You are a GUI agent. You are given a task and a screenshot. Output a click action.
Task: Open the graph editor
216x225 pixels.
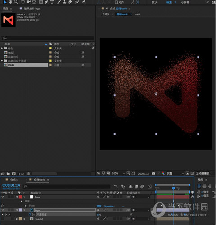pyautogui.click(x=149, y=186)
